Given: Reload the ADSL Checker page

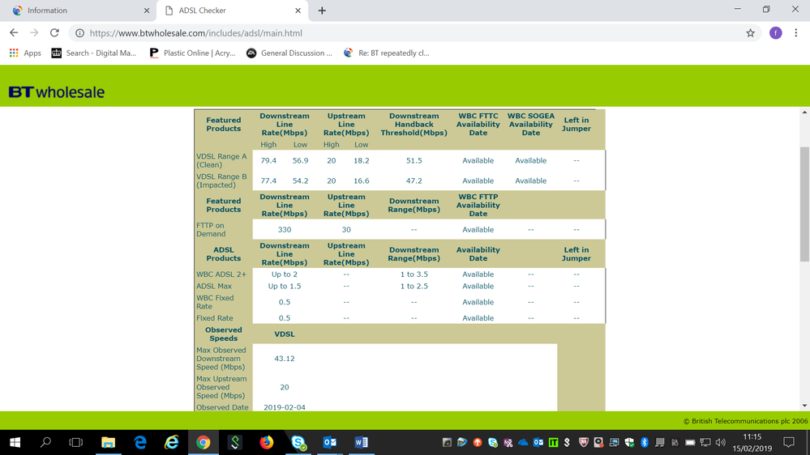Looking at the screenshot, I should (54, 33).
